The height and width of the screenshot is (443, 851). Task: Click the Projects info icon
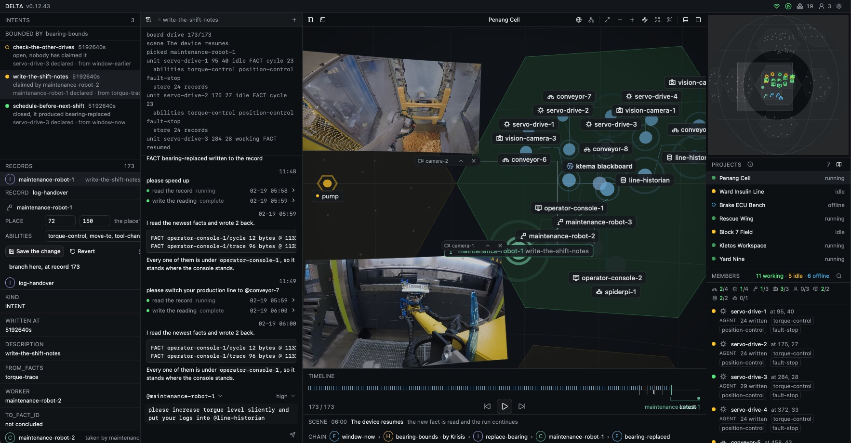[x=750, y=164]
